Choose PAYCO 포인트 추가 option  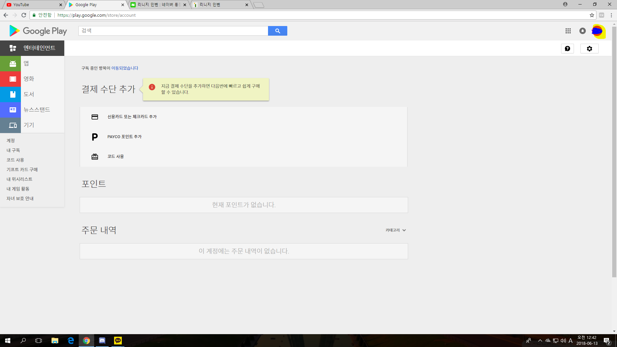(124, 137)
